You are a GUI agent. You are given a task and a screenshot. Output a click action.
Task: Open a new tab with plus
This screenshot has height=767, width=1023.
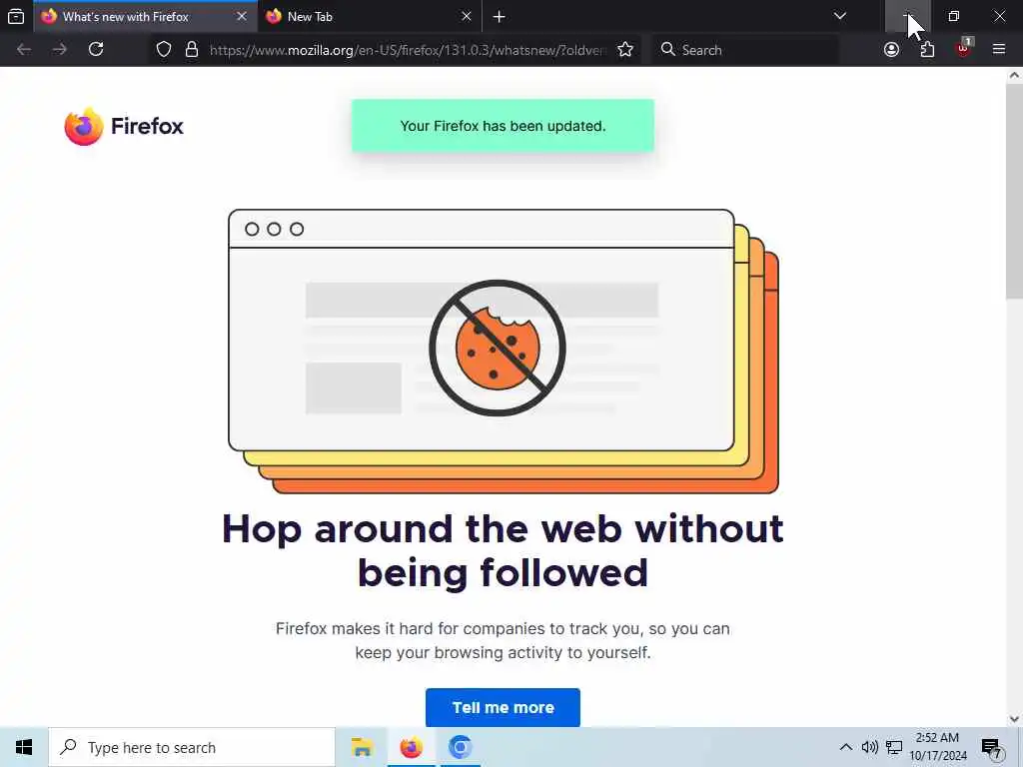pyautogui.click(x=500, y=17)
